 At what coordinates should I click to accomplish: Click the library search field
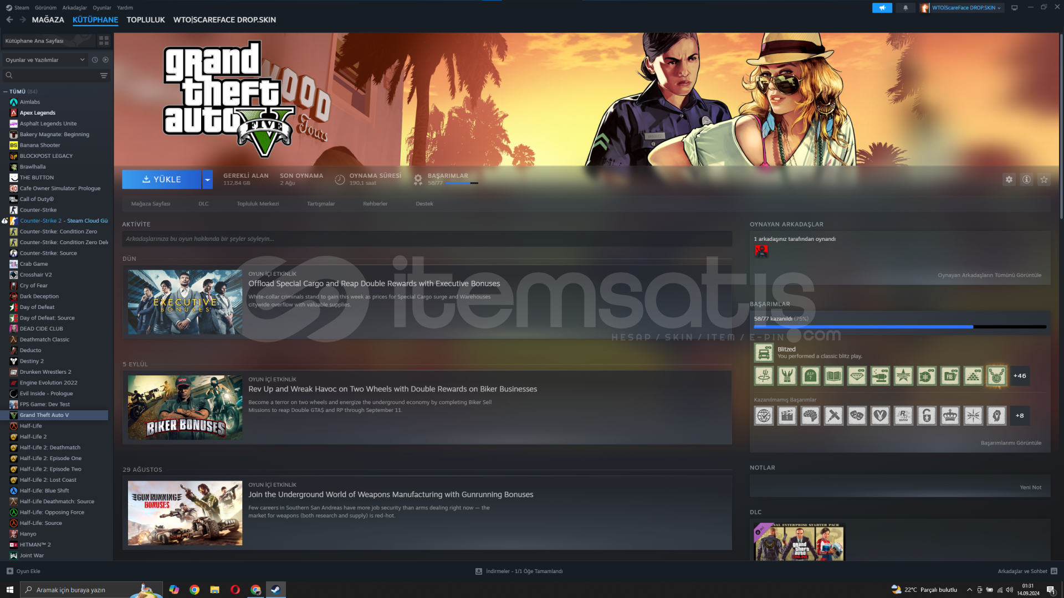50,75
